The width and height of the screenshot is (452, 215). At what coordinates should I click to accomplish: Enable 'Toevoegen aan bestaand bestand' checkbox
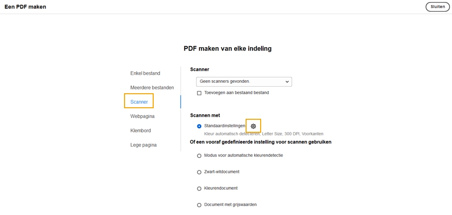click(199, 93)
